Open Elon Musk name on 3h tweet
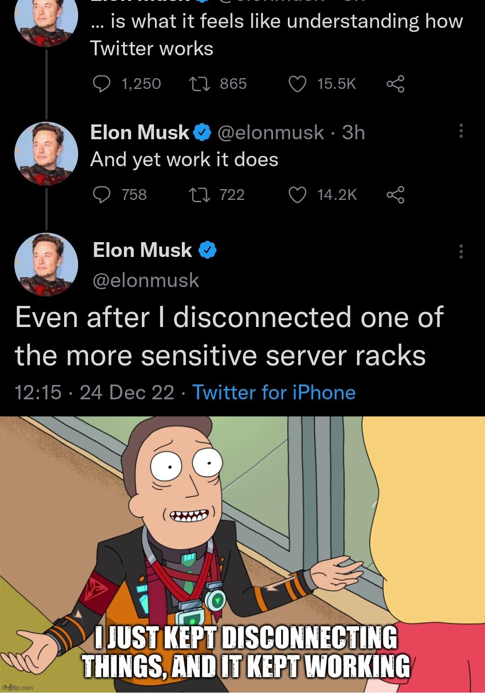485x694 pixels. 140,132
